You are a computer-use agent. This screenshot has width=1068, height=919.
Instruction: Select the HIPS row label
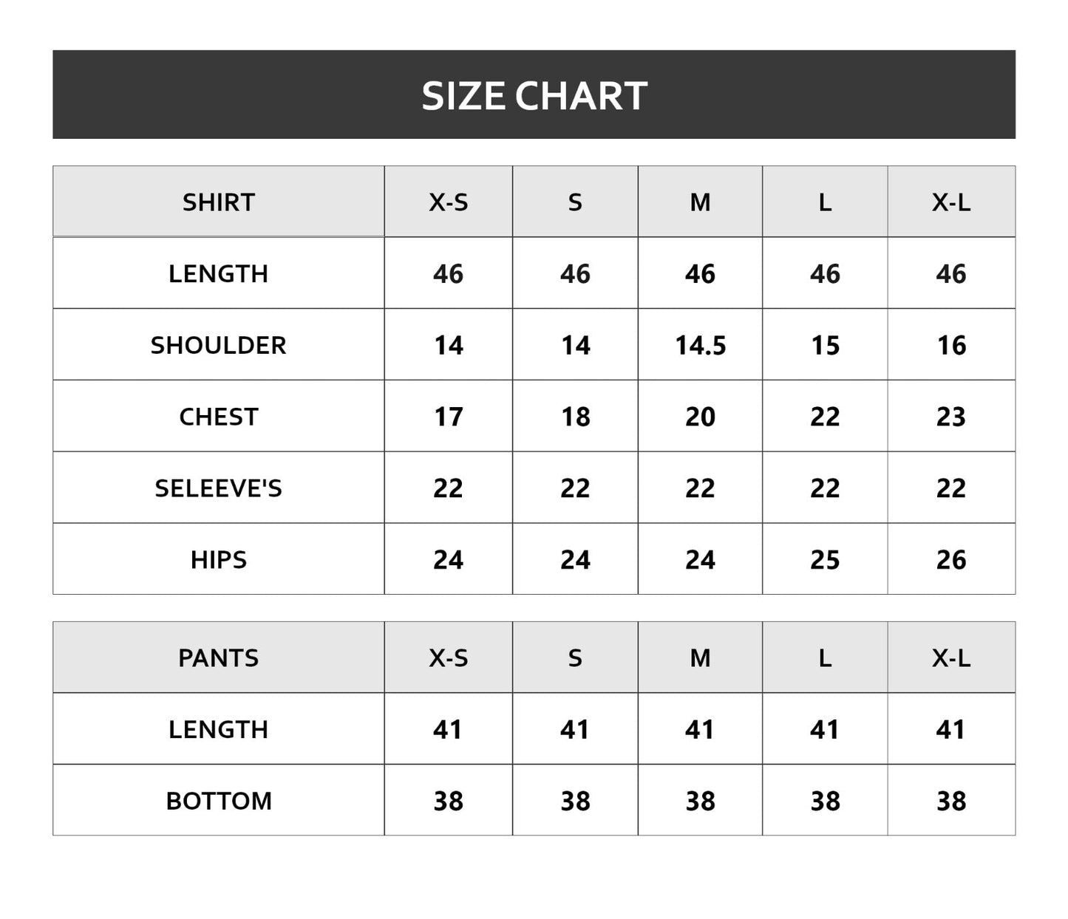point(219,560)
